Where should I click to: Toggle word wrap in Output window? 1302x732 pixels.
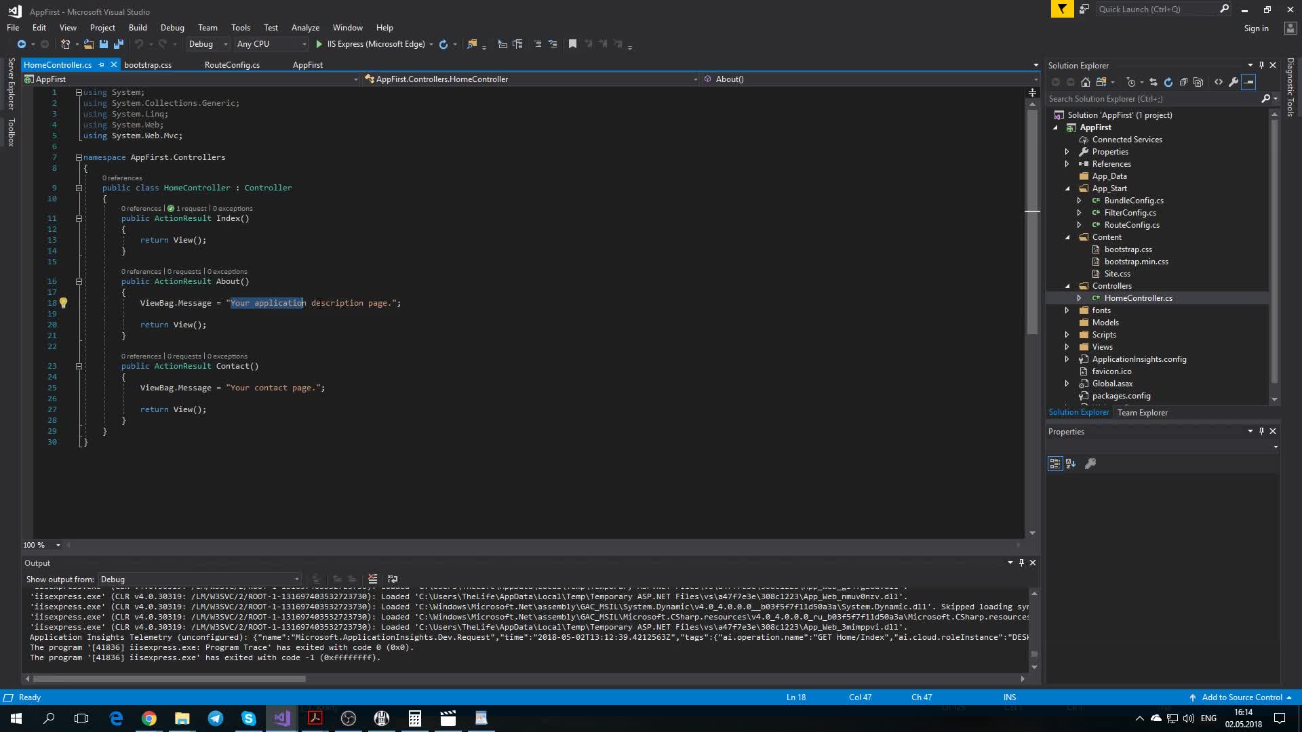point(392,579)
